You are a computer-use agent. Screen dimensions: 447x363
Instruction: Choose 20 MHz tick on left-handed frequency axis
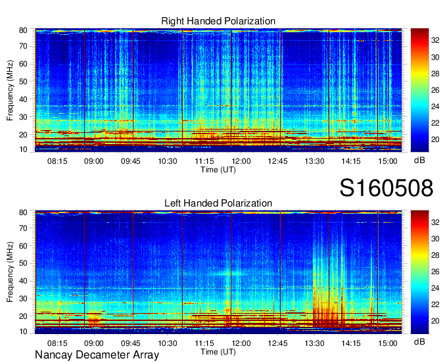(23, 316)
